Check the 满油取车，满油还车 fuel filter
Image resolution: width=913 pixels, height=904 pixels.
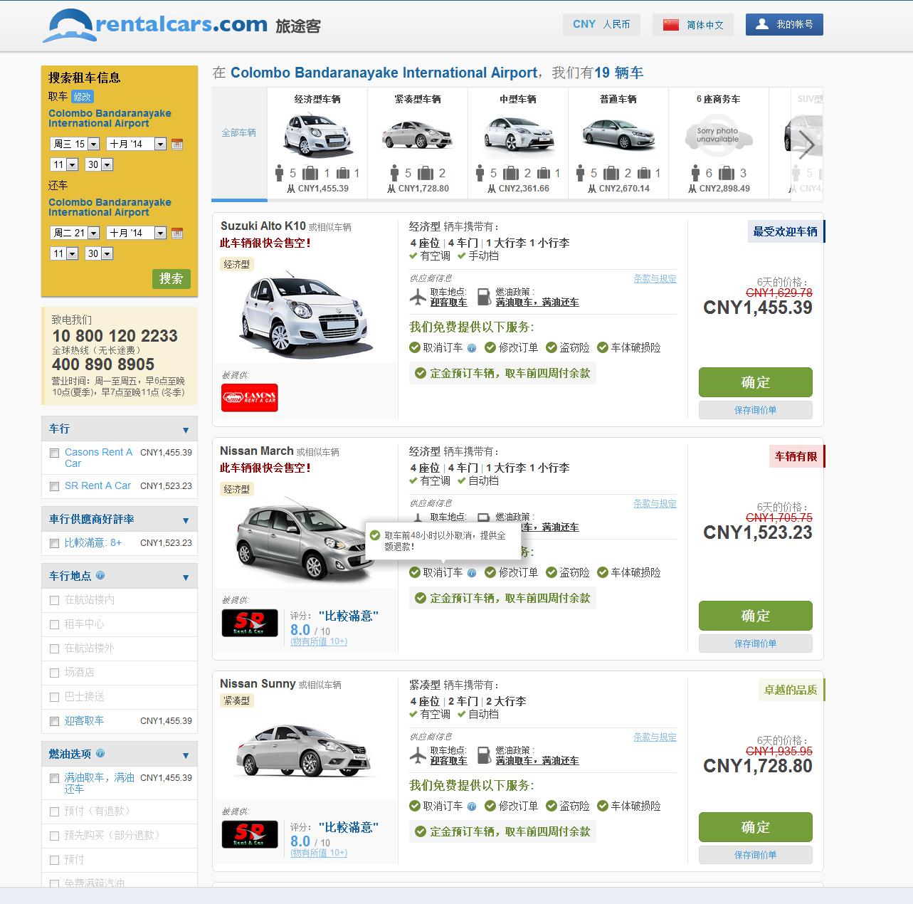(x=55, y=778)
